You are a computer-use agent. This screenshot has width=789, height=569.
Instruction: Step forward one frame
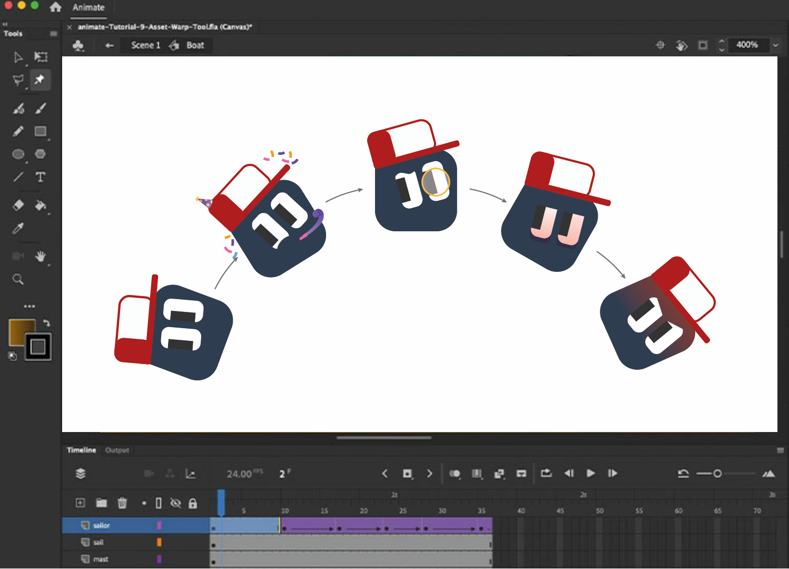pyautogui.click(x=613, y=473)
